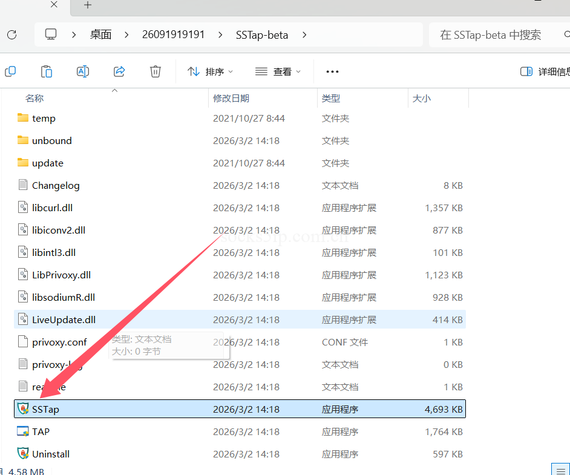
Task: Select the TAP application icon
Action: pos(23,431)
